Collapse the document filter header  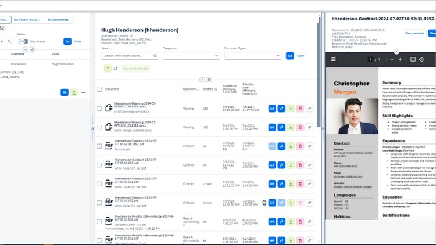click(202, 80)
